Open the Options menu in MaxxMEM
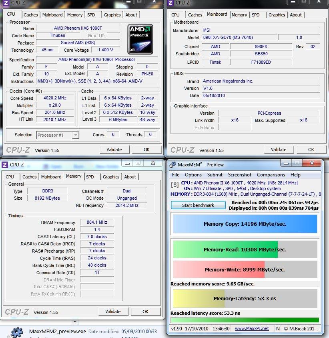The image size is (329, 338). pyautogui.click(x=193, y=175)
